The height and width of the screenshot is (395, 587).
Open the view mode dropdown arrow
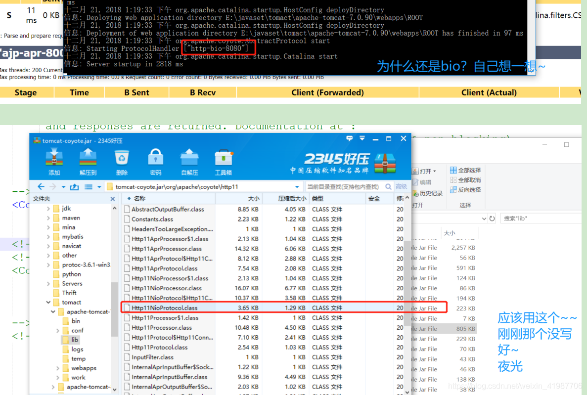point(99,187)
